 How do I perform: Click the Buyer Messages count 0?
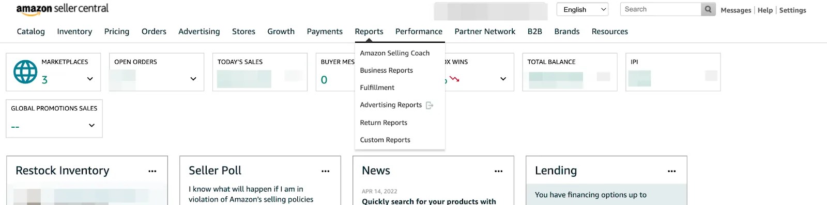tap(324, 80)
